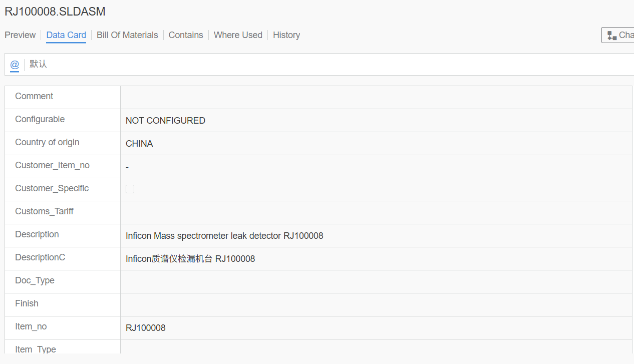Screen dimensions: 634x364
Task: Select the 默认 configuration tab
Action: click(38, 65)
